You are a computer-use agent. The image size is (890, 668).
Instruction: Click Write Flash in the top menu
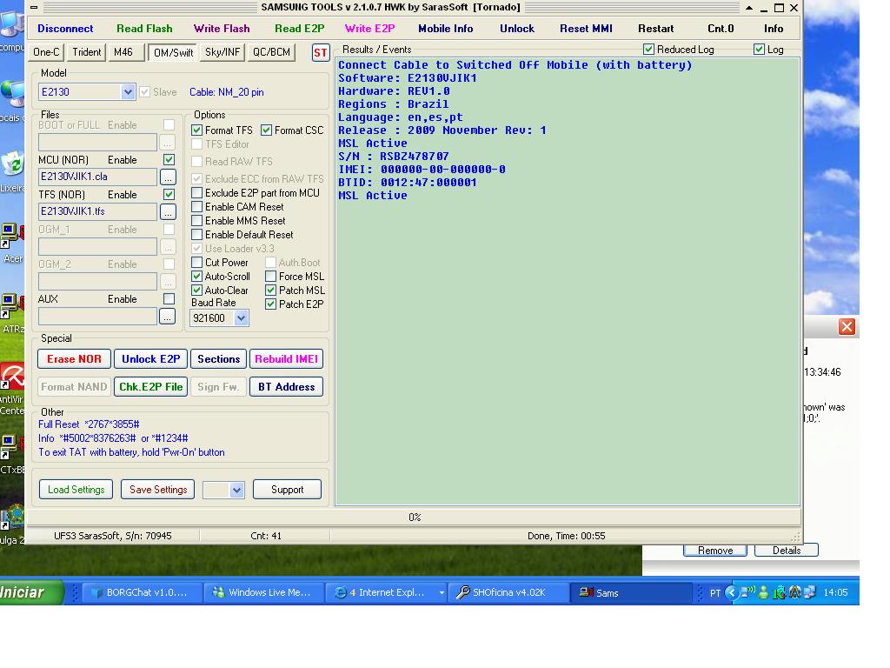coord(222,29)
